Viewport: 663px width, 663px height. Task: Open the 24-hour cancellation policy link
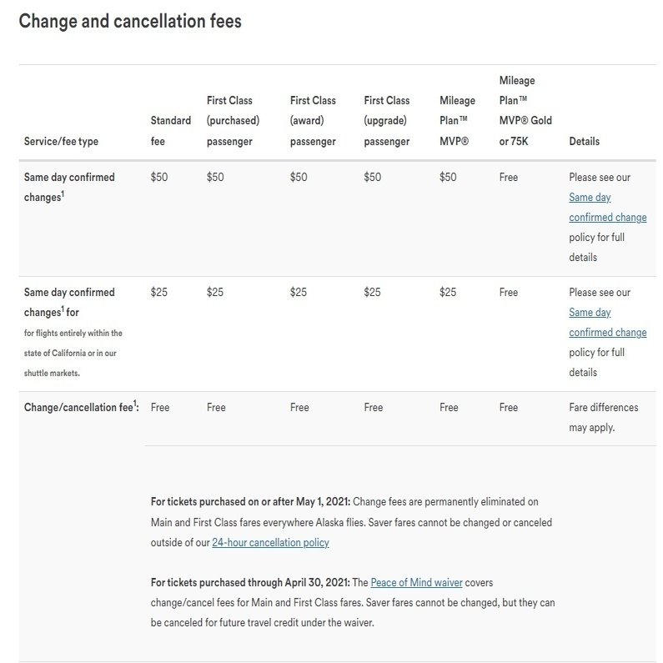(x=270, y=542)
